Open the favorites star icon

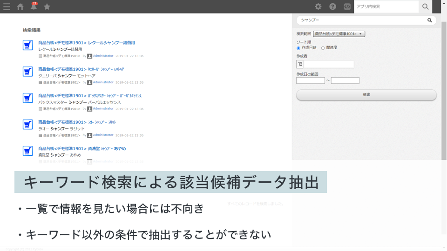(x=47, y=7)
